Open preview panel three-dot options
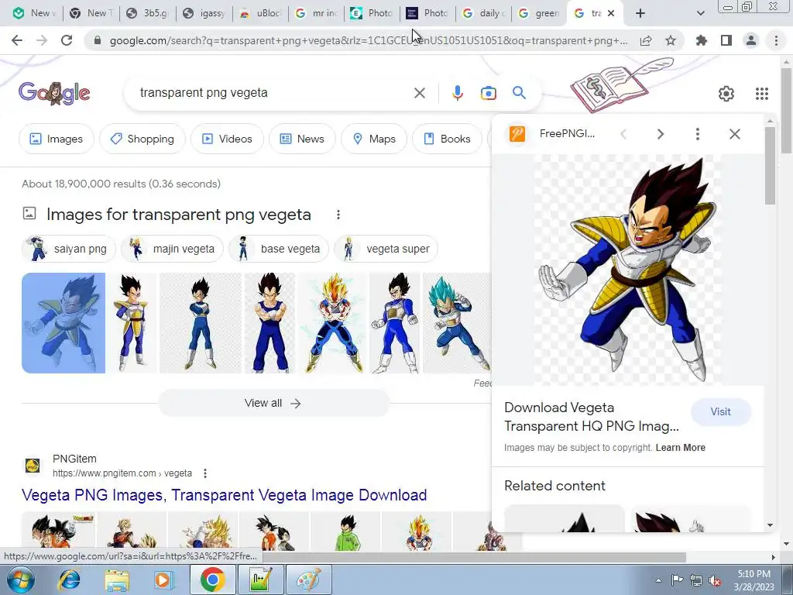 (x=698, y=134)
